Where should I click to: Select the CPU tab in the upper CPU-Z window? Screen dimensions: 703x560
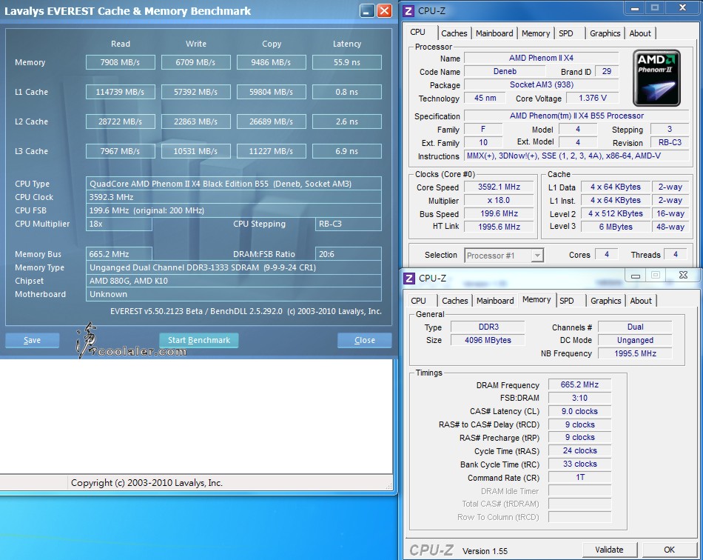(x=418, y=33)
